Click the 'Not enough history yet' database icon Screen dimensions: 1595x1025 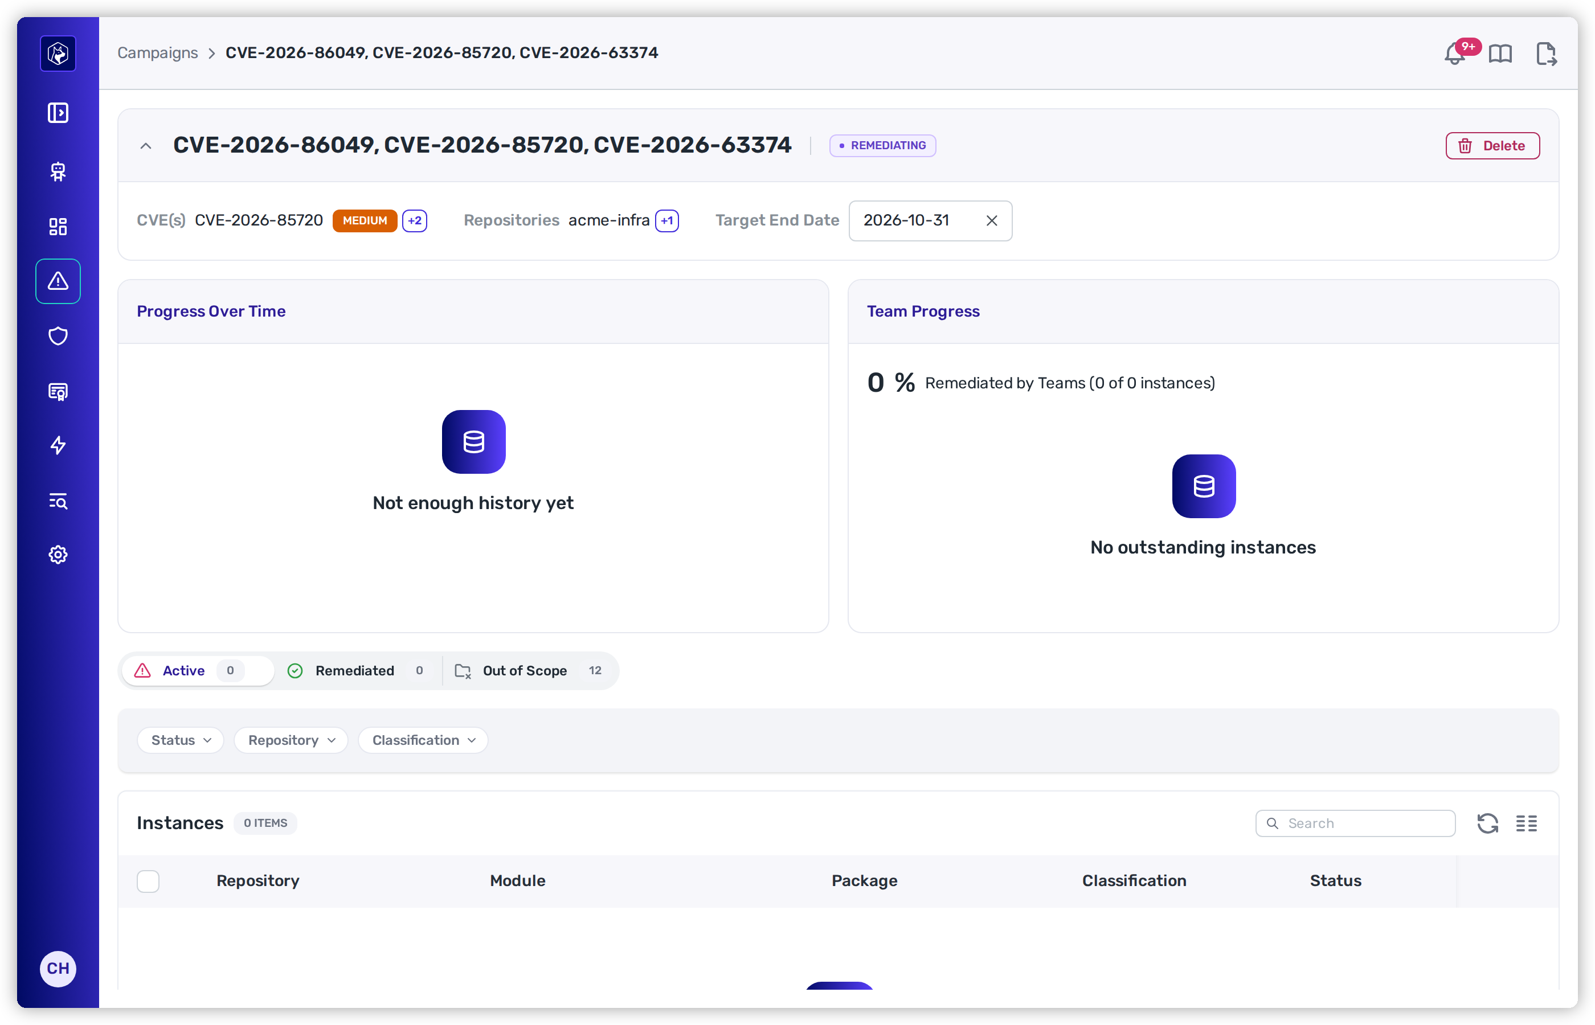coord(473,441)
